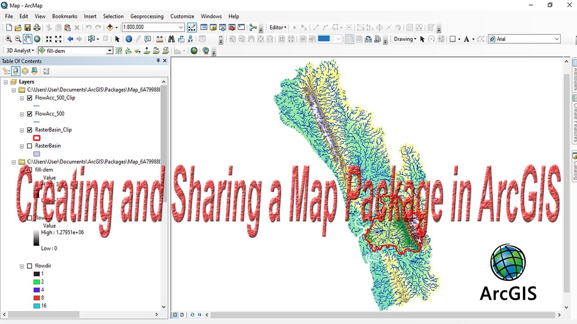
Task: Uncheck the FlowAcc_500 layer
Action: 30,114
